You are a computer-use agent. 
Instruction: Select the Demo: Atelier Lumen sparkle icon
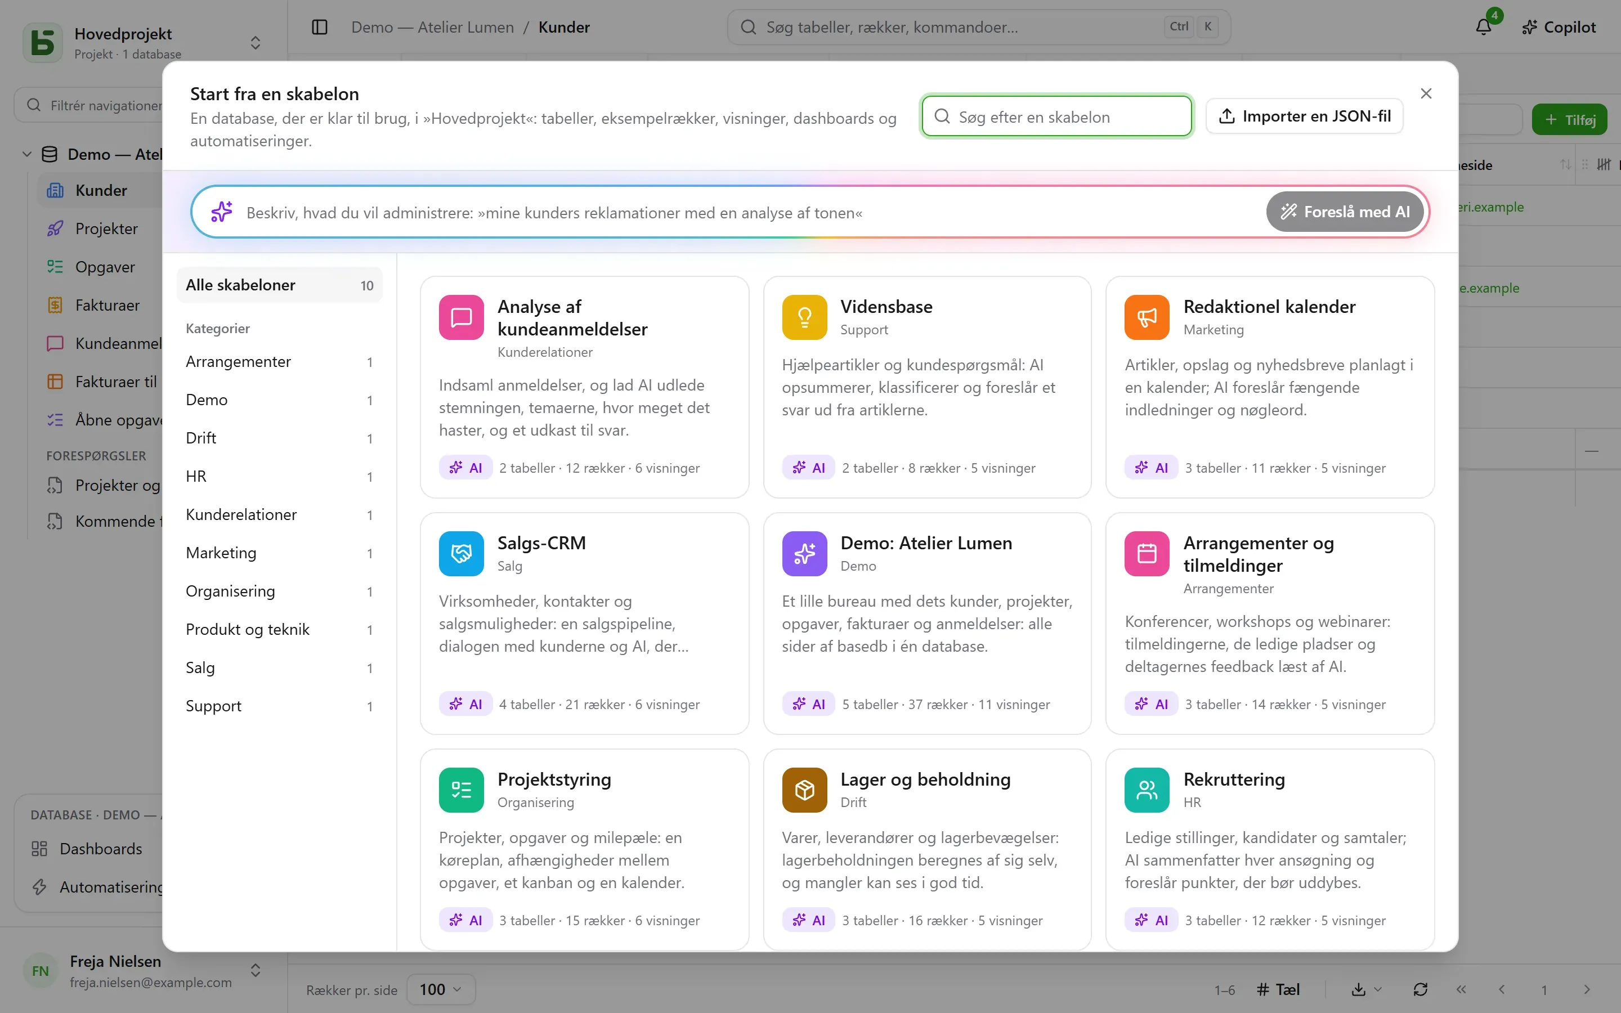tap(804, 553)
